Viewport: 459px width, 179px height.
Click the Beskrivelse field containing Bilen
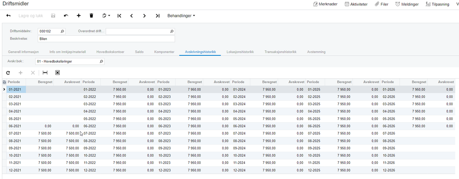pos(106,39)
